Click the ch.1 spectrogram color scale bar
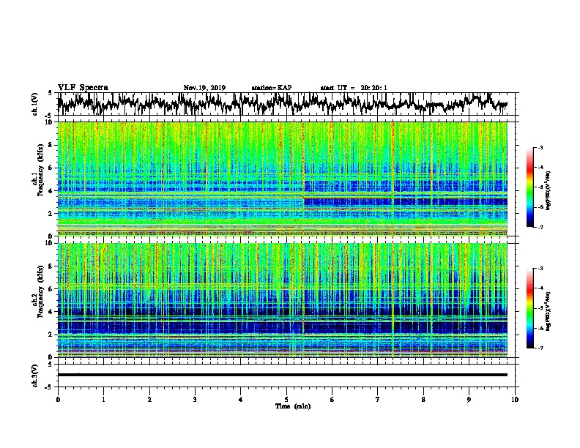Viewport: 580px width, 448px height. point(530,187)
